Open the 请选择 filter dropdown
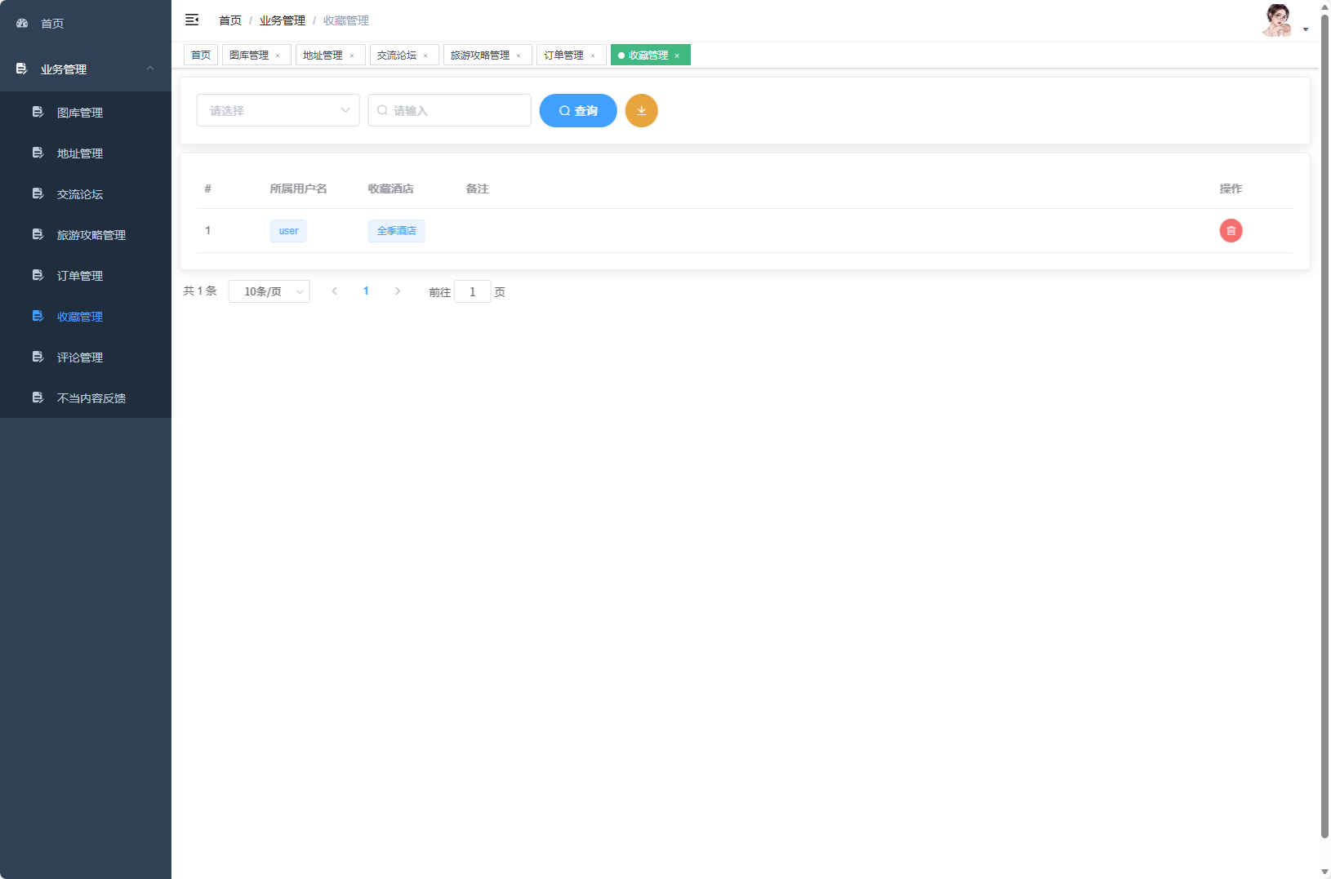This screenshot has height=879, width=1331. pyautogui.click(x=278, y=110)
